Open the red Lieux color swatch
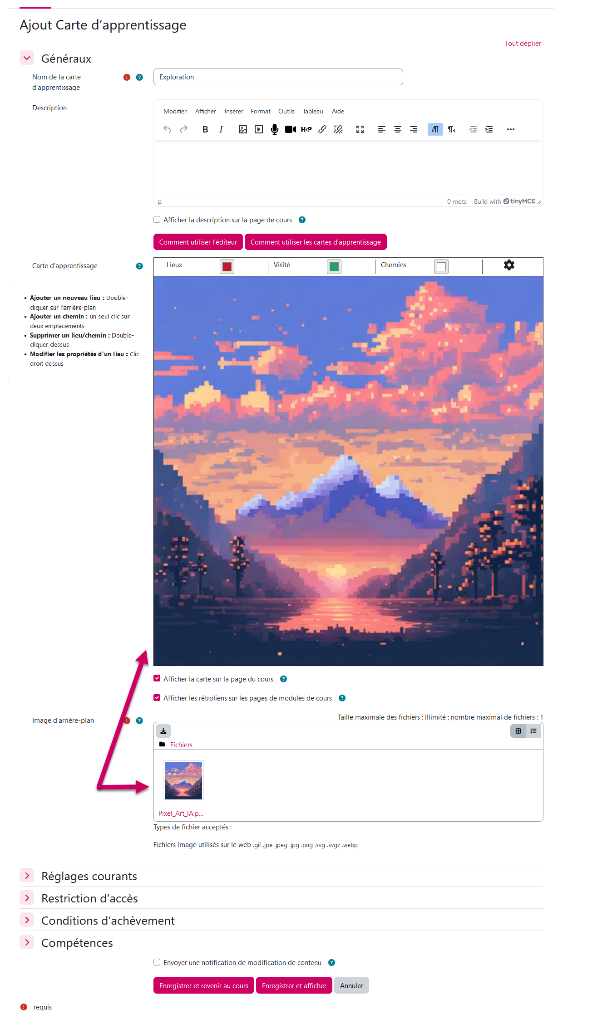612x1029 pixels. (227, 267)
